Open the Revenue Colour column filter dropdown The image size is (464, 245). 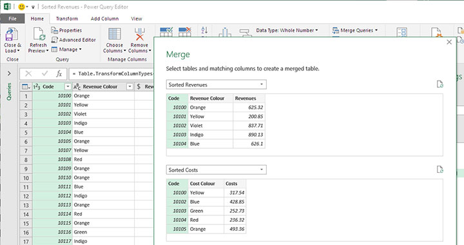[x=130, y=86]
